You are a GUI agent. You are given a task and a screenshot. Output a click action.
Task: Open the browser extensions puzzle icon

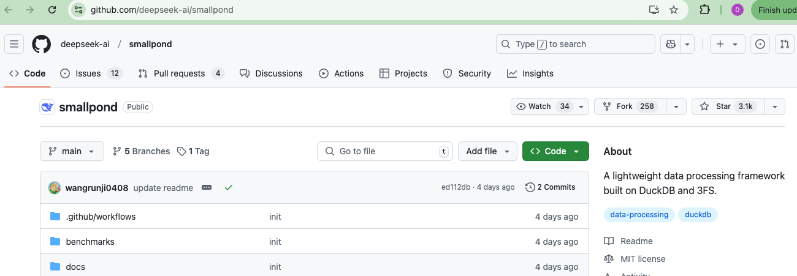[704, 10]
